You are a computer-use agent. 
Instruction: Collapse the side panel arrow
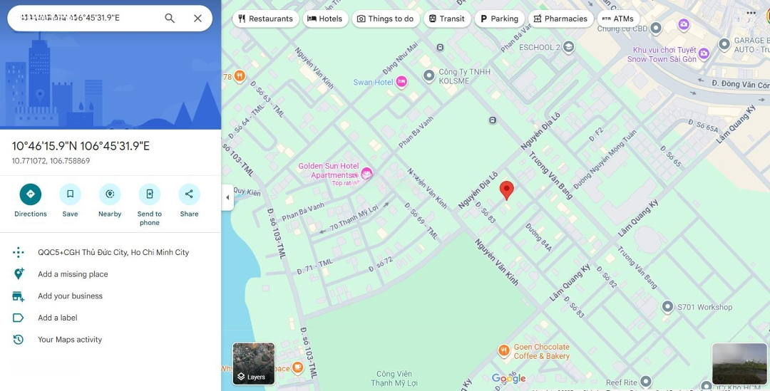(x=227, y=197)
